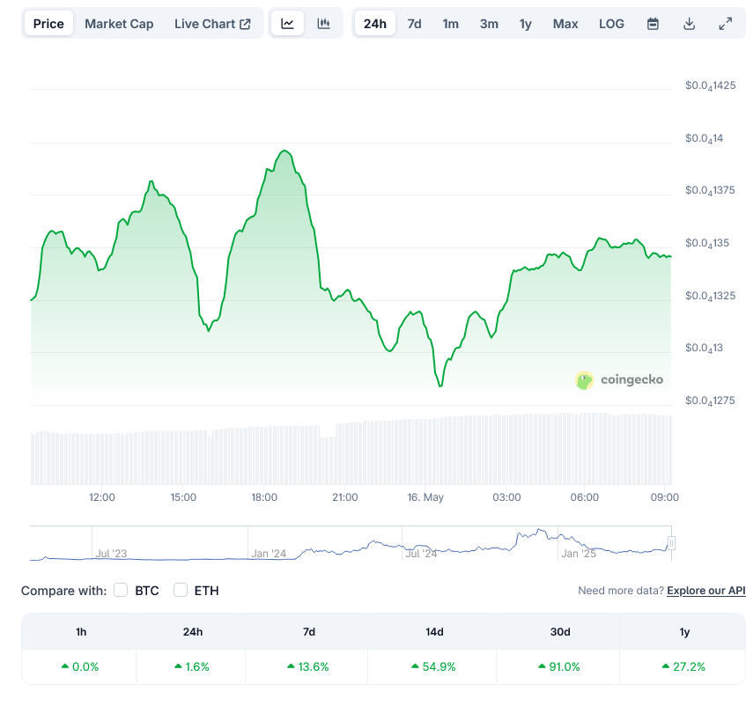Switch to candlestick chart icon
This screenshot has height=706, width=746.
(x=324, y=24)
